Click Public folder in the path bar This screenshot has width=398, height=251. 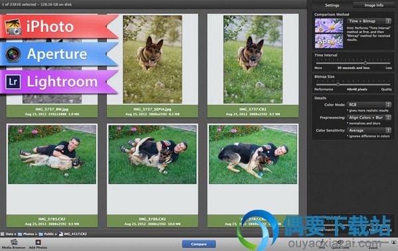(x=46, y=234)
